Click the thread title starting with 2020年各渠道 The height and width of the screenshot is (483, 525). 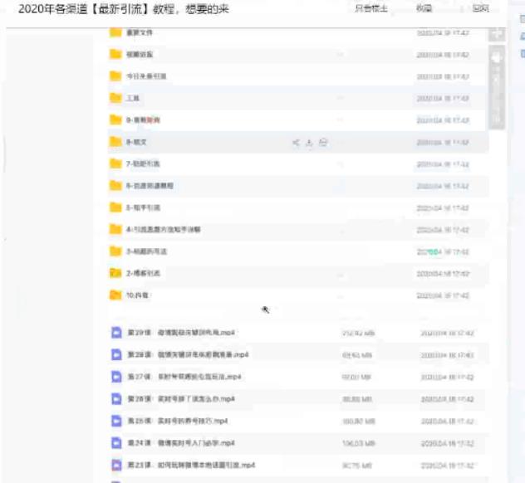(124, 9)
